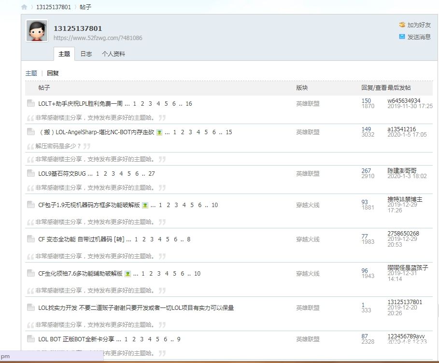The height and width of the screenshot is (363, 439).
Task: Click folder icon beside LOL9基石符文BUG thread
Action: point(30,174)
